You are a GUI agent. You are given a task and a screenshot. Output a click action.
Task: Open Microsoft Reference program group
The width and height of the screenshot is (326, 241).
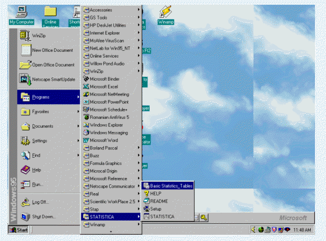pyautogui.click(x=111, y=179)
